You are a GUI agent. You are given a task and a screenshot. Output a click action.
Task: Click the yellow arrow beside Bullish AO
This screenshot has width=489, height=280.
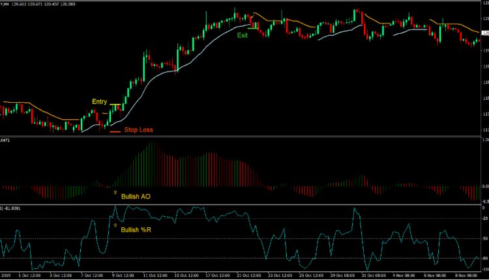(115, 193)
